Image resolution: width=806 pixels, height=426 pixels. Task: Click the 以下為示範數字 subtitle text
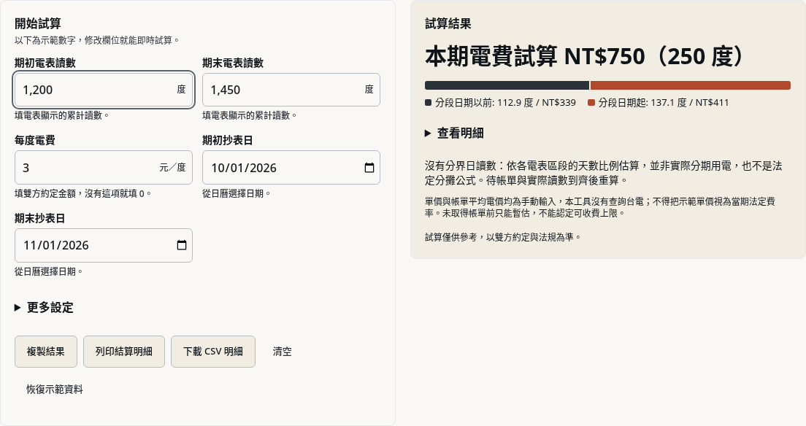coord(96,40)
